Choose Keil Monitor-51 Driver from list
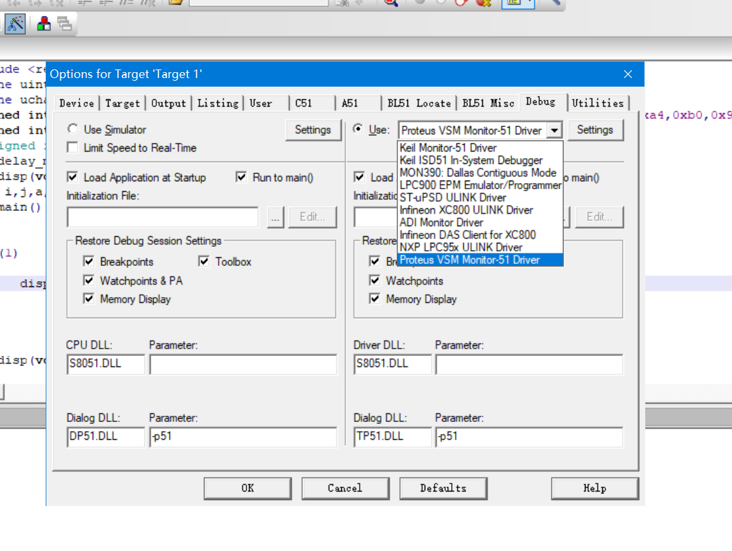732x551 pixels. click(x=480, y=148)
